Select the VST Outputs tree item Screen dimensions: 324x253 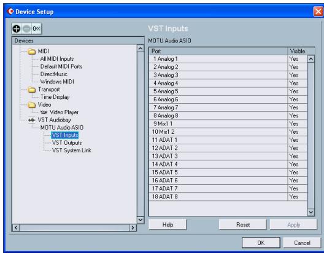pos(67,143)
